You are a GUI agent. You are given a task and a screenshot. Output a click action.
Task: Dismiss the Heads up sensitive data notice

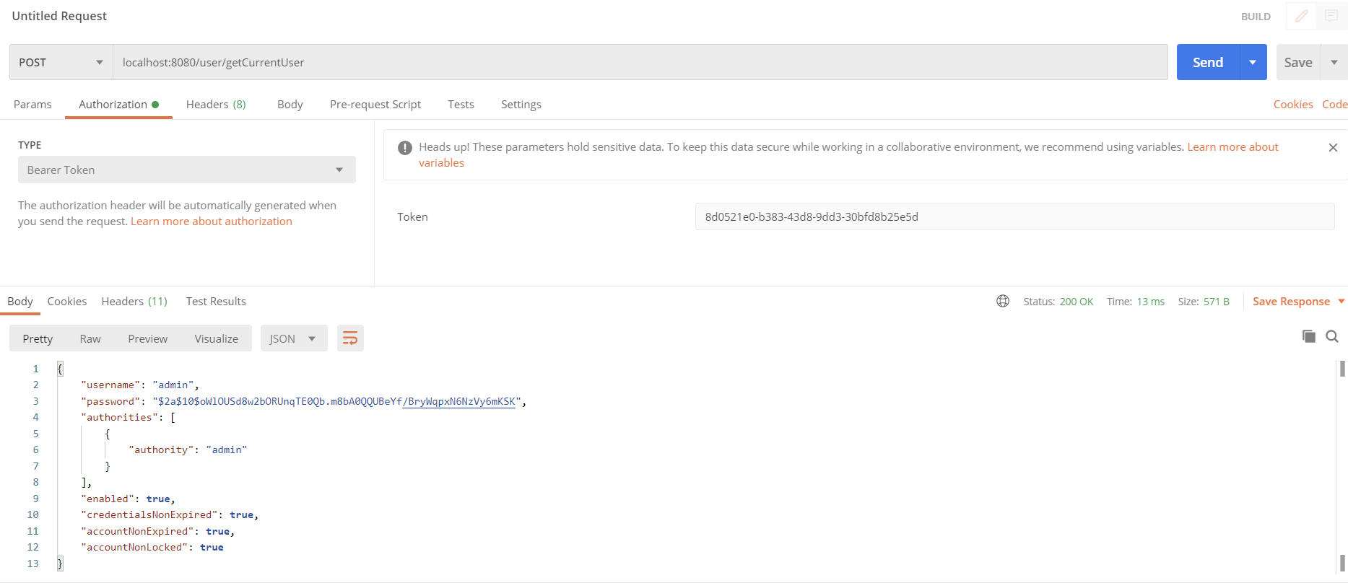coord(1333,147)
